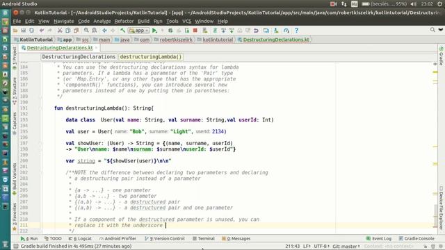Open the LF line separator dropdown
Screen dimensions: 445x250
tap(307, 247)
